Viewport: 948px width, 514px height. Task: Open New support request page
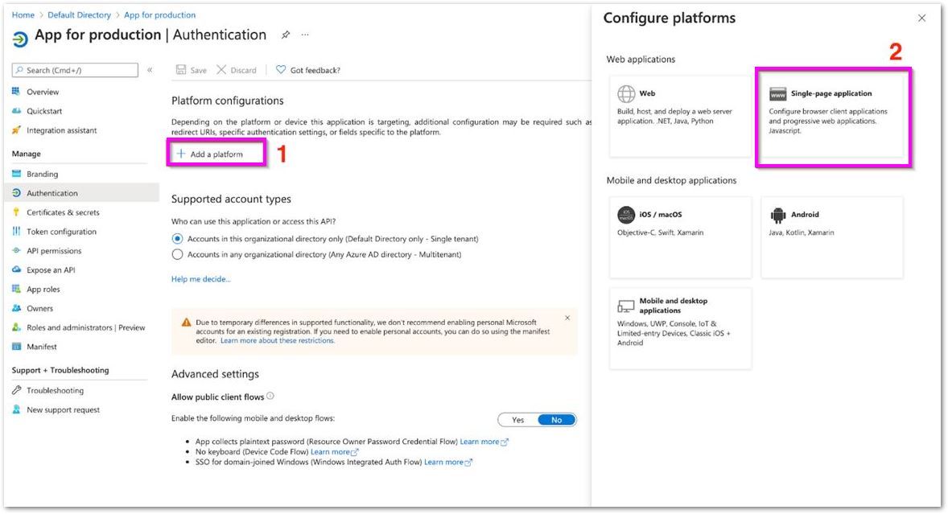pyautogui.click(x=63, y=409)
